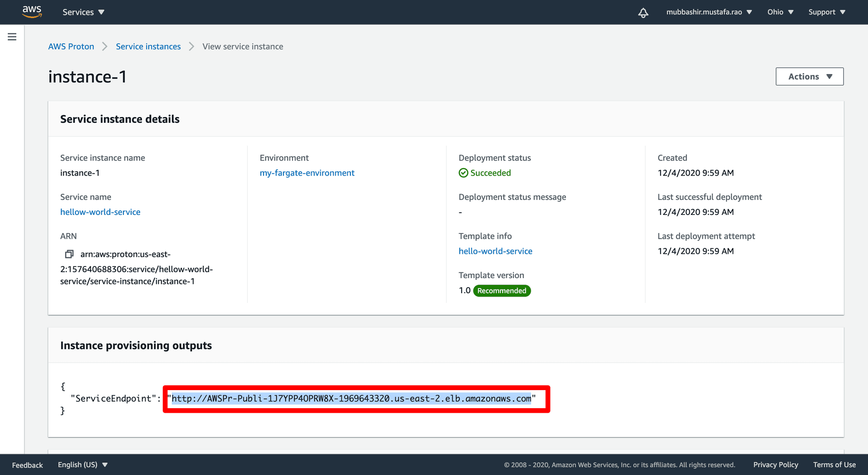Click the Instance provisioning outputs heading
This screenshot has width=868, height=475.
pyautogui.click(x=136, y=345)
